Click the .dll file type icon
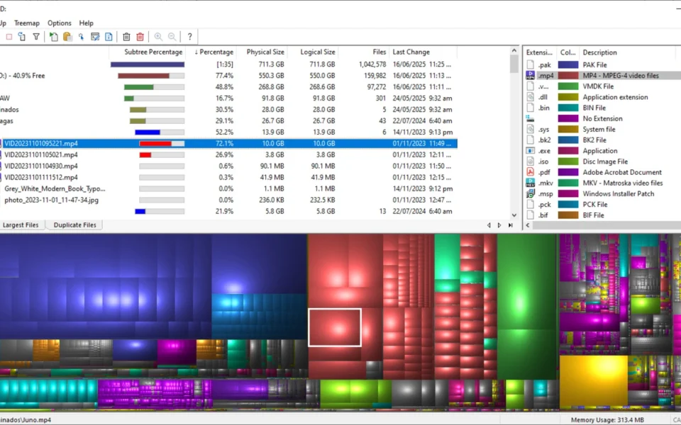The image size is (681, 425). [530, 97]
